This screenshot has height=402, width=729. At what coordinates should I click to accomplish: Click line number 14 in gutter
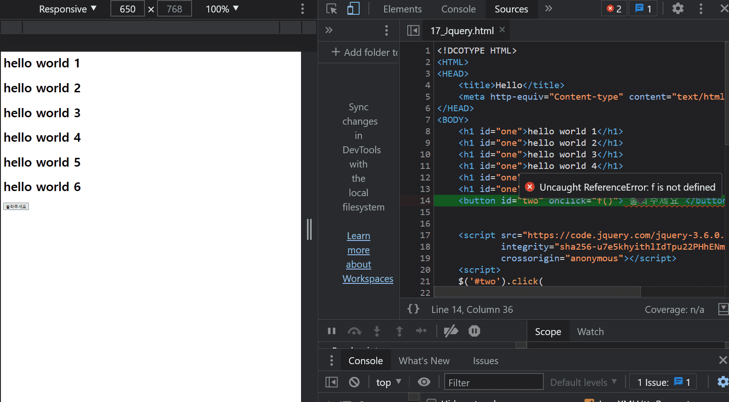click(425, 201)
